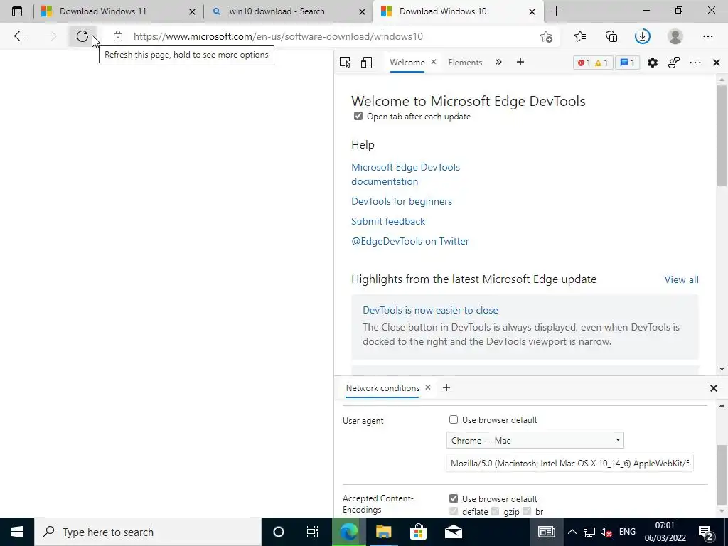Show the Downloads icon in the toolbar
Viewport: 728px width, 546px height.
[643, 36]
